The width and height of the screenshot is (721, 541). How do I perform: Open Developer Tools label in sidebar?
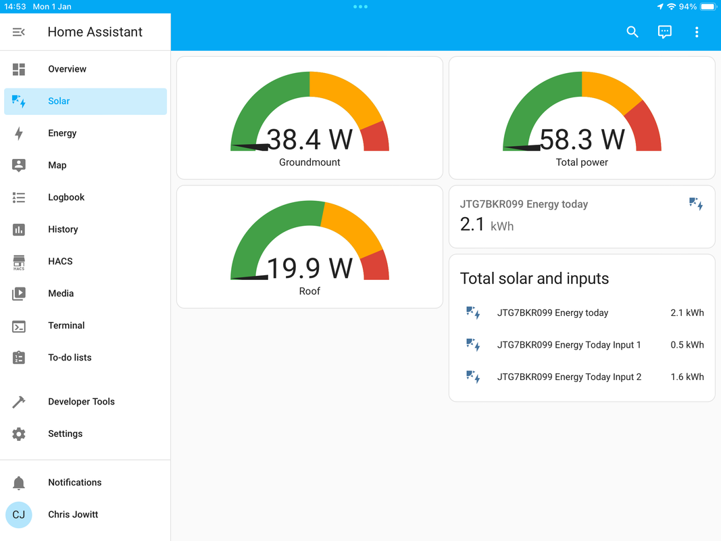point(81,402)
